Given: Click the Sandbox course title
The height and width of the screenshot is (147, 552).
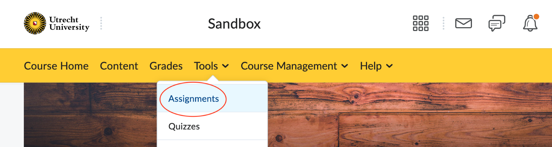Looking at the screenshot, I should click(x=234, y=24).
